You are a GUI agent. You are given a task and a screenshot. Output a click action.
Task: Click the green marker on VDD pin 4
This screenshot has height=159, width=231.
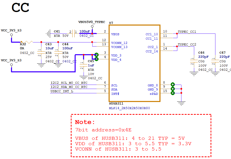coord(97,59)
